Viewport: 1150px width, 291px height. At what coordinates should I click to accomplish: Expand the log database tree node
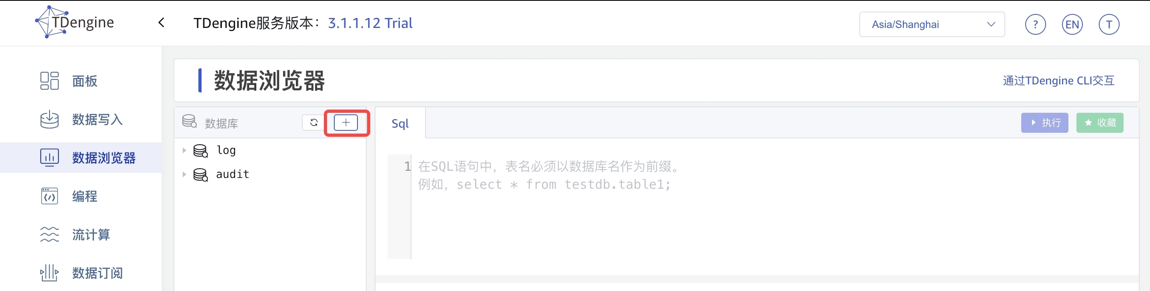pos(184,150)
